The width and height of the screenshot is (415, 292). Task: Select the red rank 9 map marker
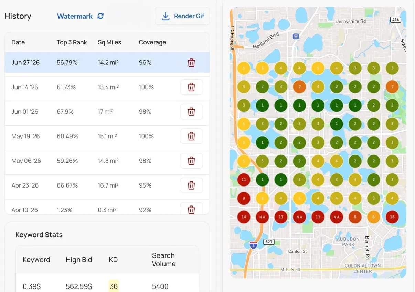tap(244, 198)
